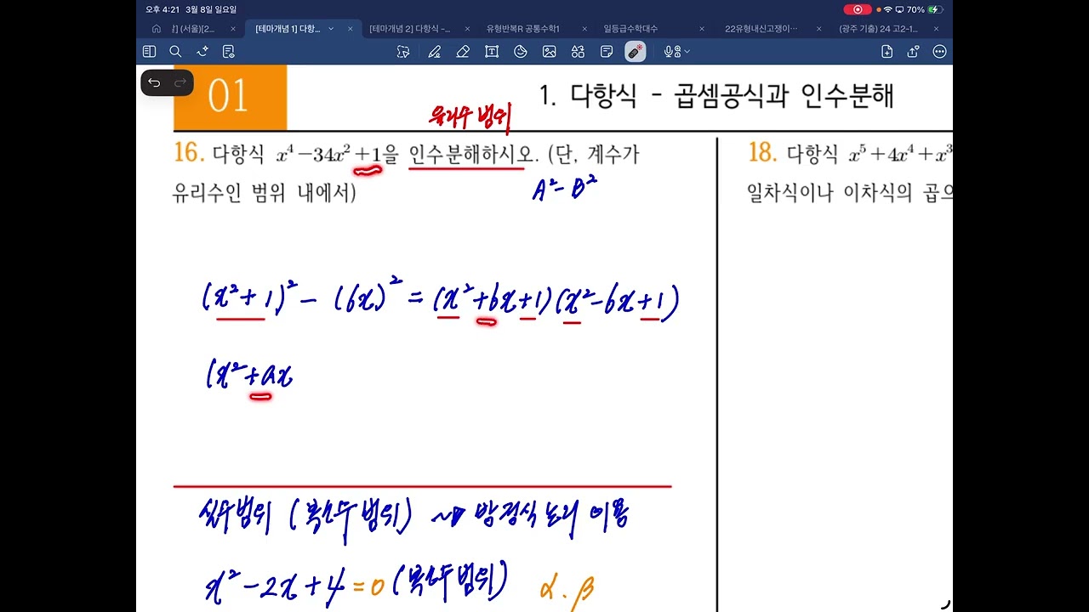Select the image insert tool
1089x612 pixels.
550,52
